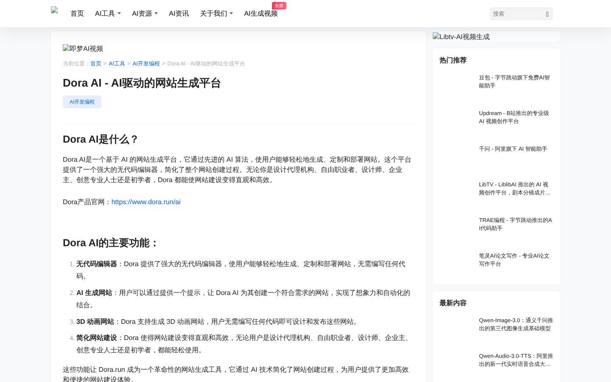
Task: Open Qwen-Image-3.0 latest content article
Action: (x=516, y=324)
